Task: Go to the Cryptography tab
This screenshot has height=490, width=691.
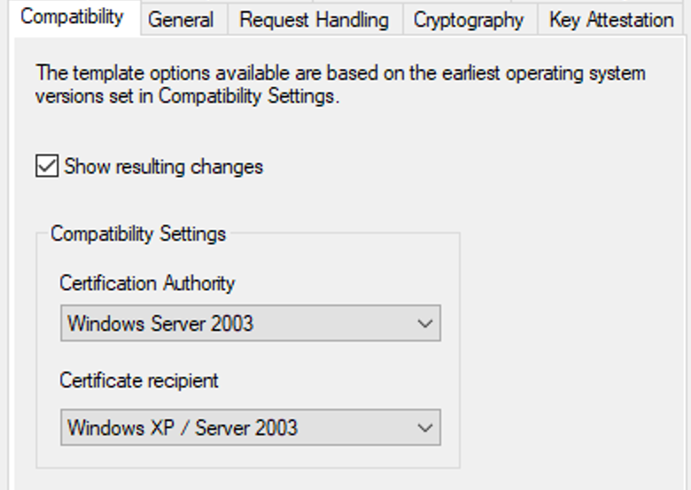Action: point(469,19)
